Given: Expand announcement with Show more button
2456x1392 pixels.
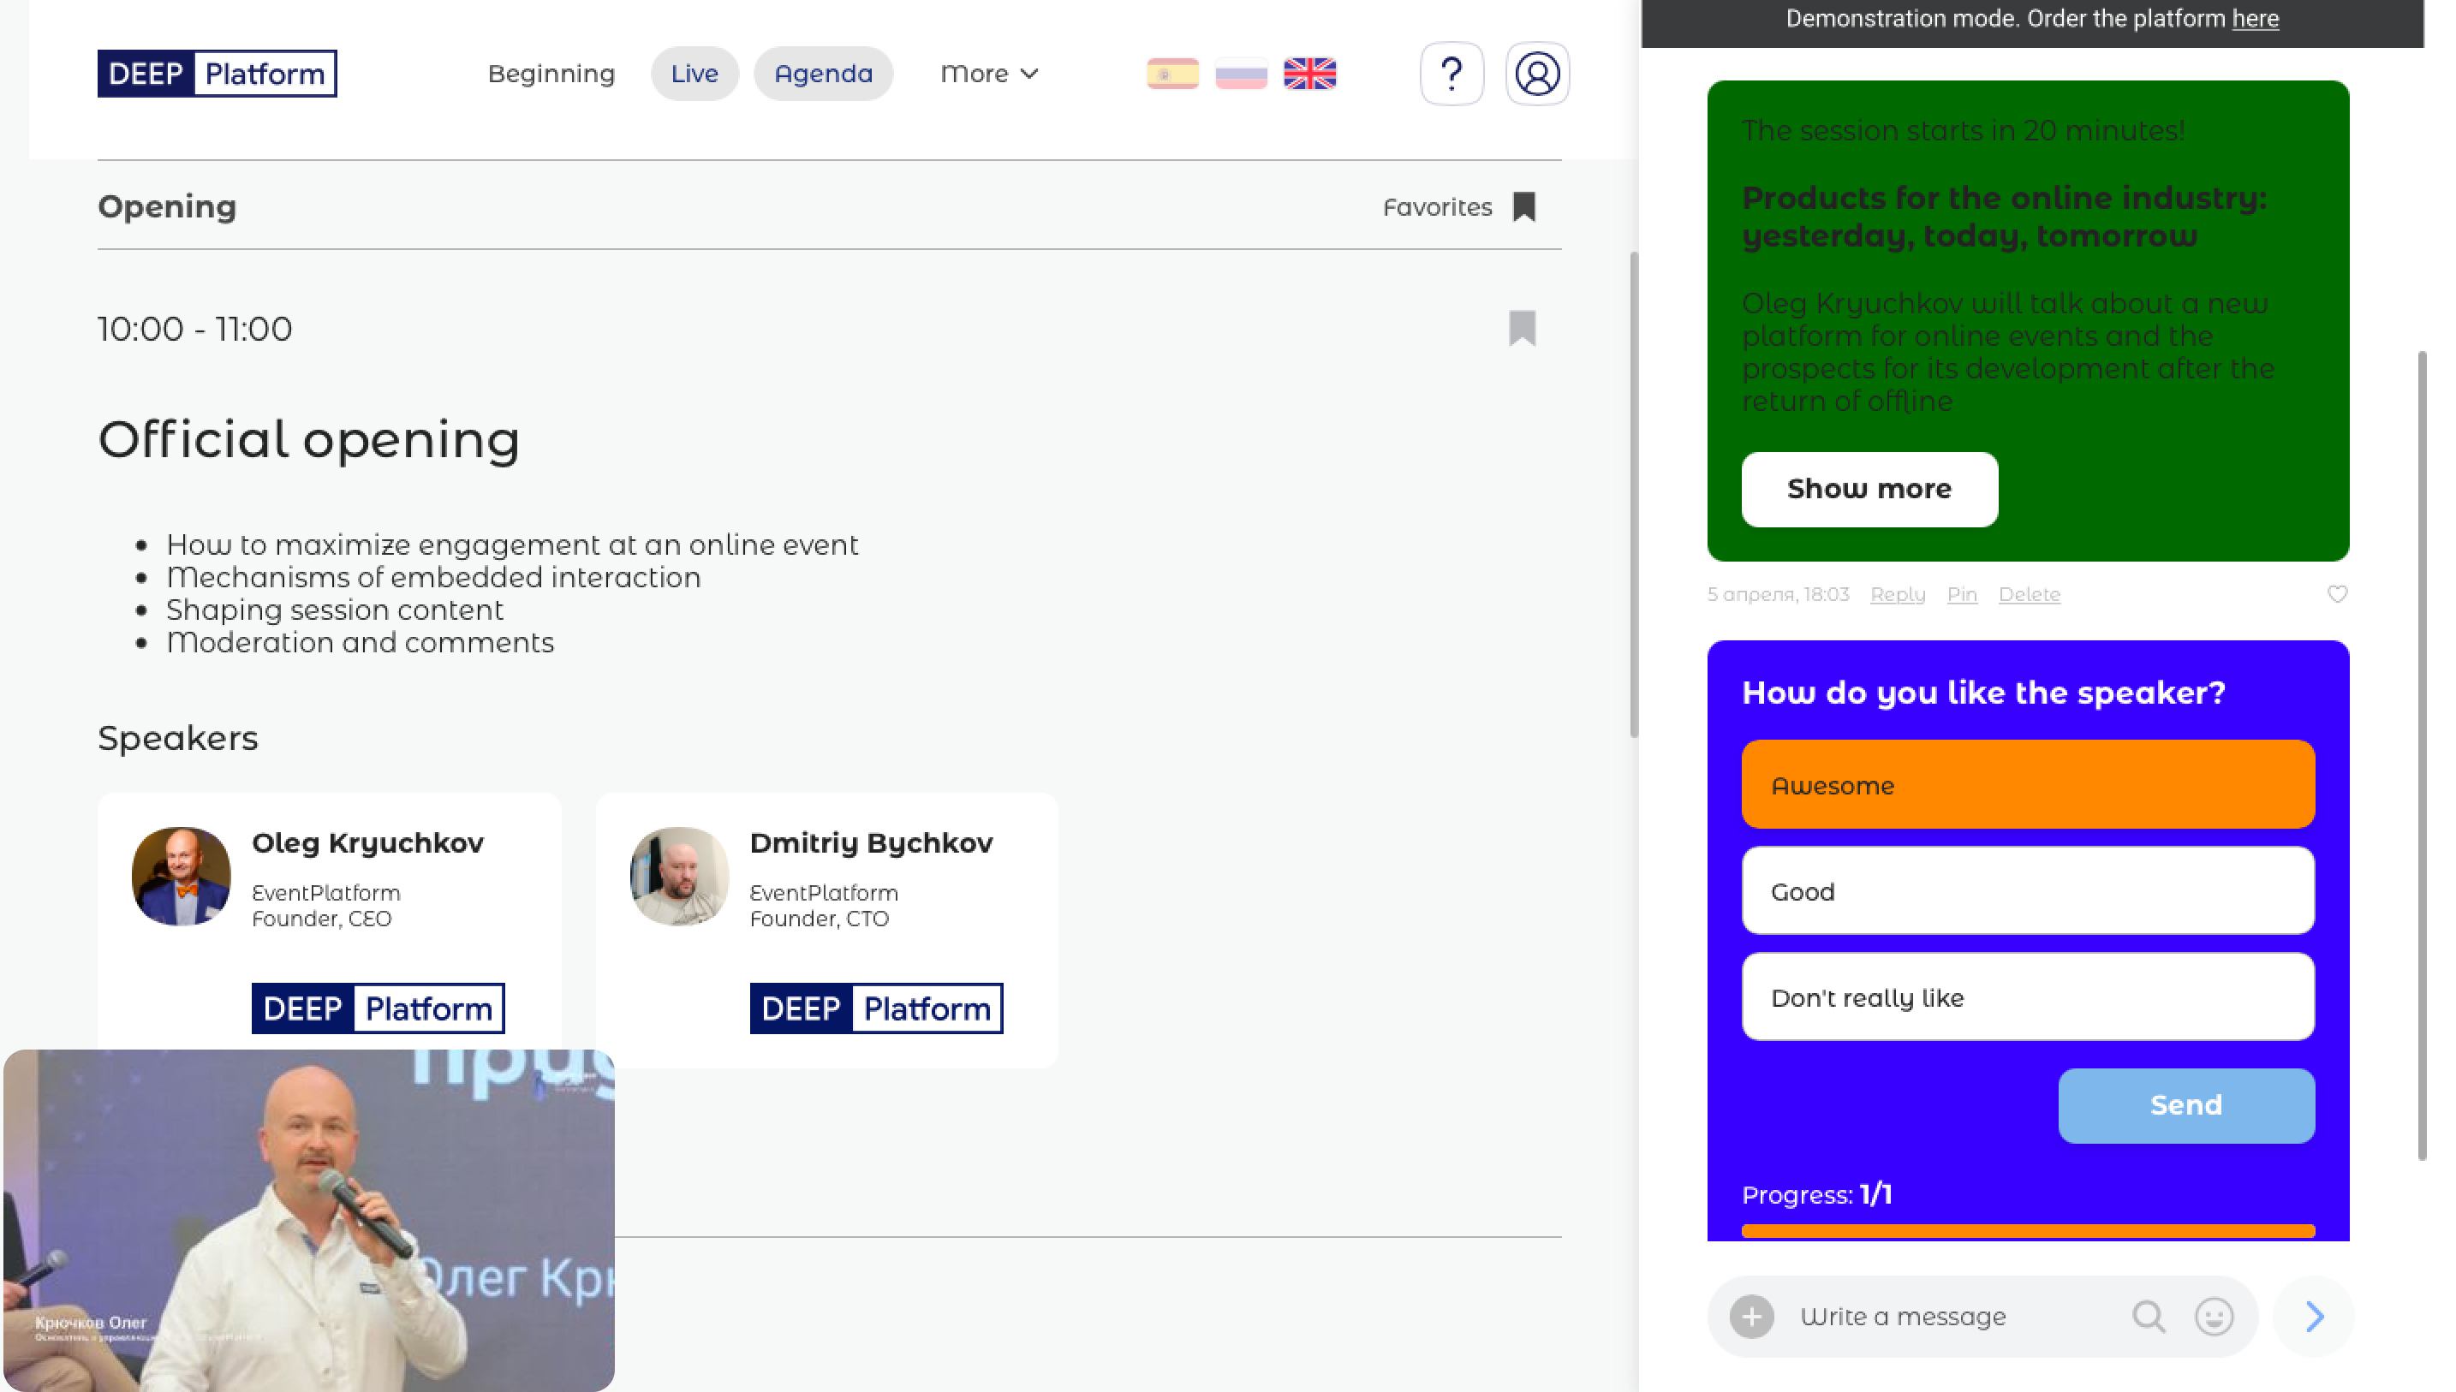Looking at the screenshot, I should point(1868,489).
